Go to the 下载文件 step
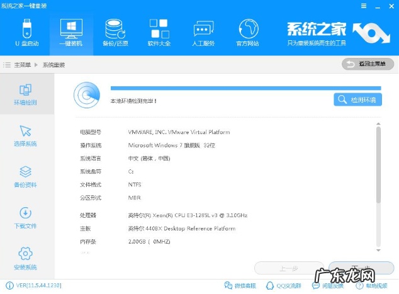The image size is (399, 294). click(25, 218)
